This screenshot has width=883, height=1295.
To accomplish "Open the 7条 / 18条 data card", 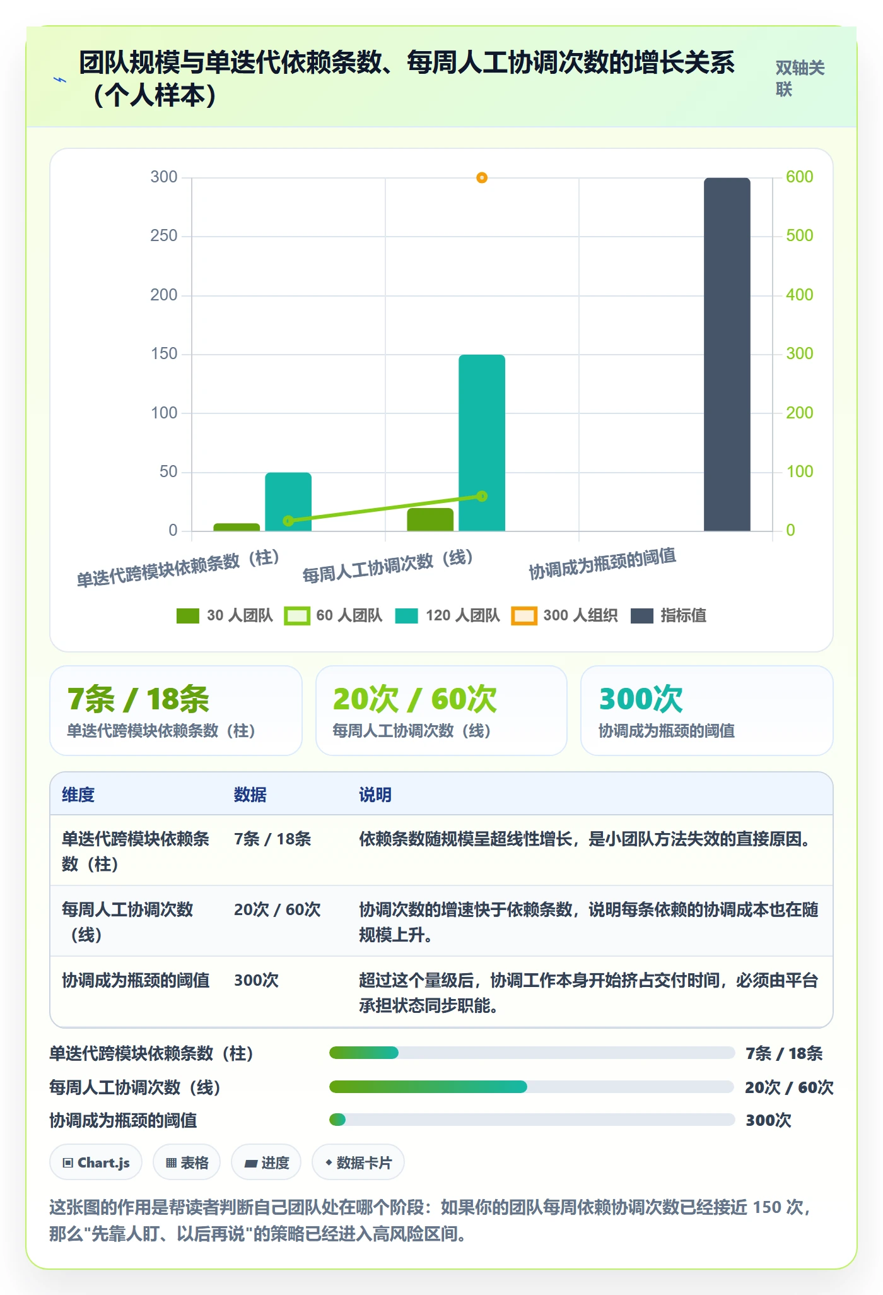I will coord(176,711).
